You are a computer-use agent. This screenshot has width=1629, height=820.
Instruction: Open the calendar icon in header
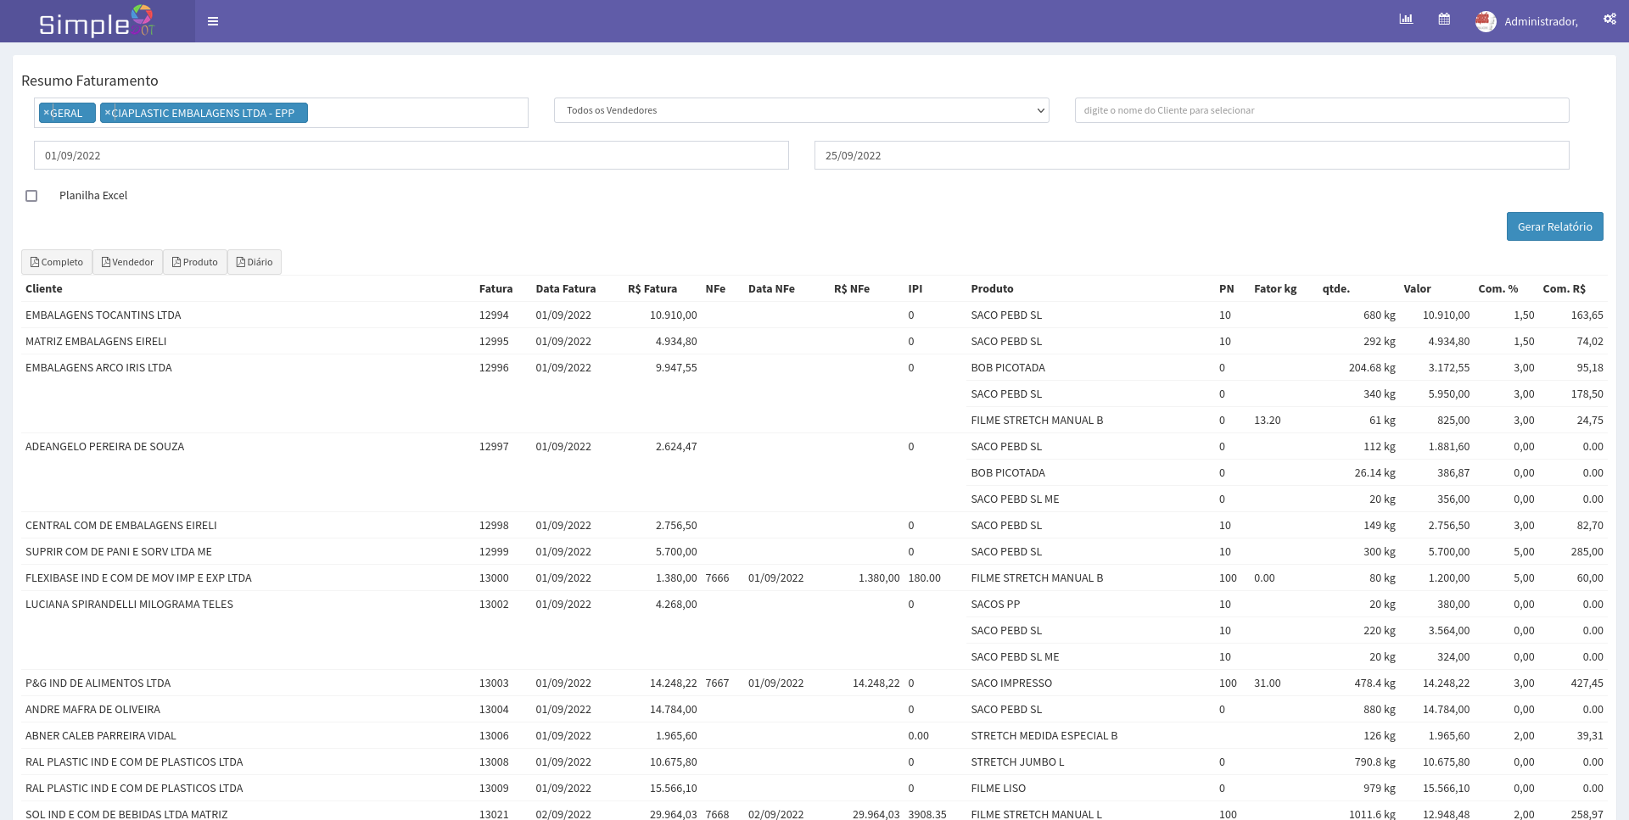pyautogui.click(x=1444, y=20)
